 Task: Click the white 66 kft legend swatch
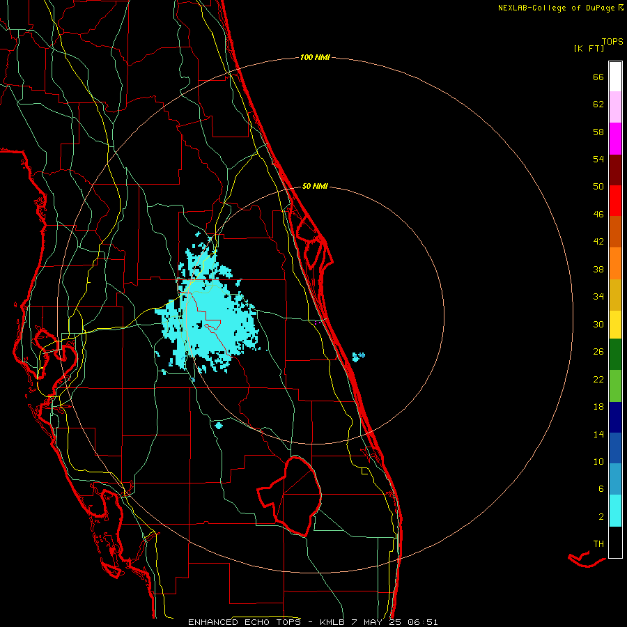615,77
